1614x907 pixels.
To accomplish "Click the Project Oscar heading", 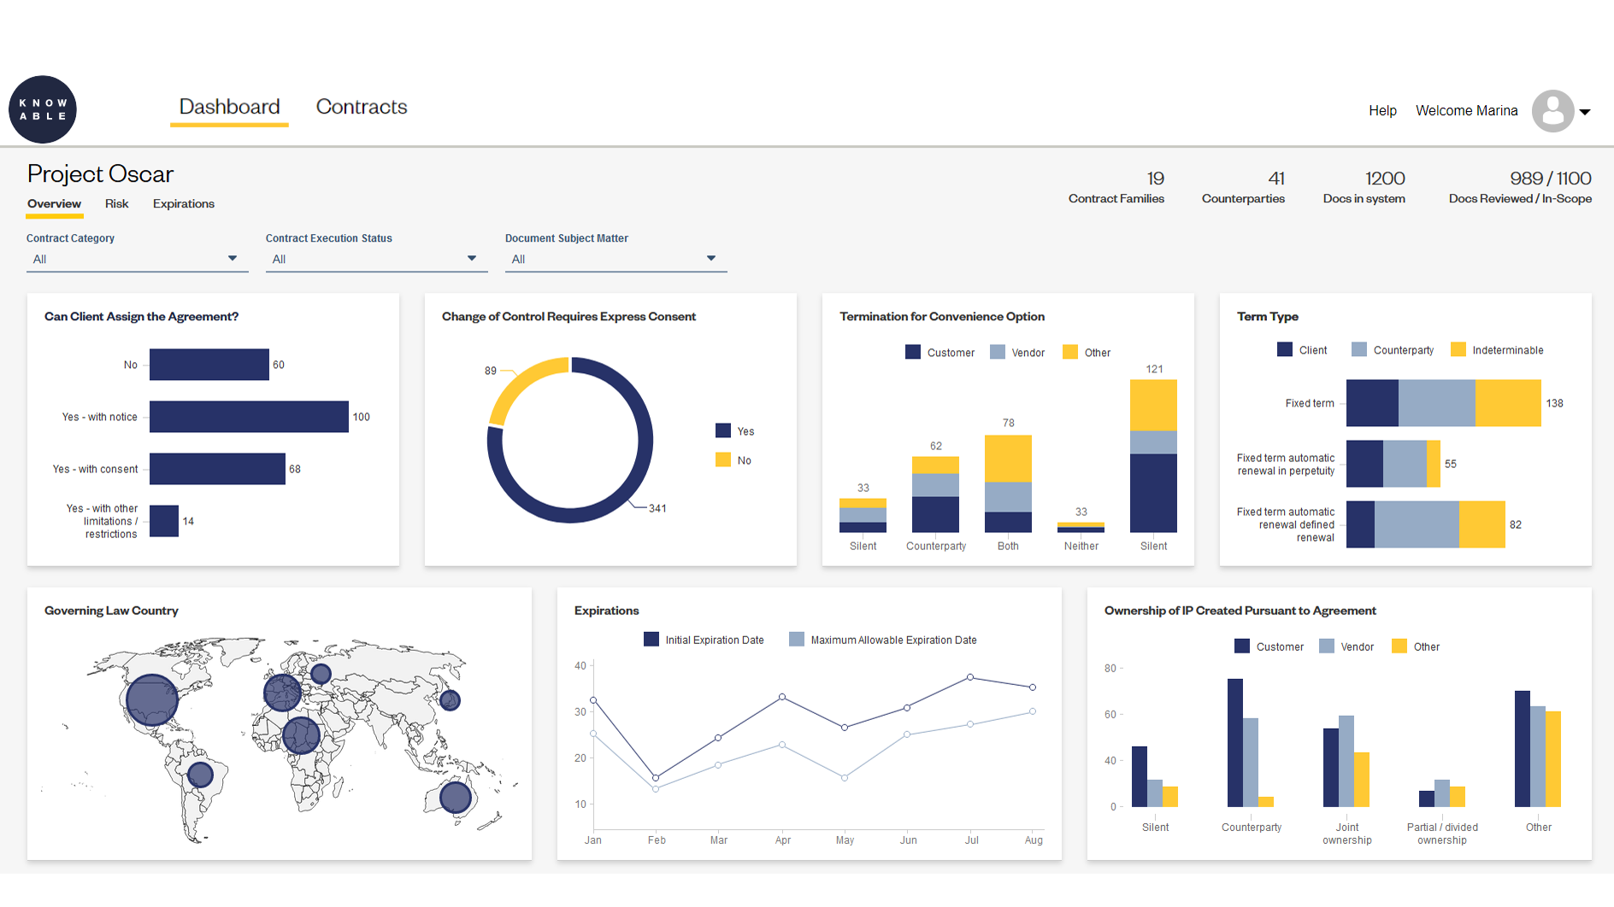I will click(x=100, y=174).
